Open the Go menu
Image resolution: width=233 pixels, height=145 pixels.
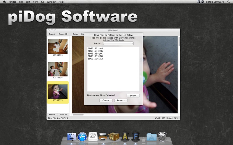pos(43,2)
